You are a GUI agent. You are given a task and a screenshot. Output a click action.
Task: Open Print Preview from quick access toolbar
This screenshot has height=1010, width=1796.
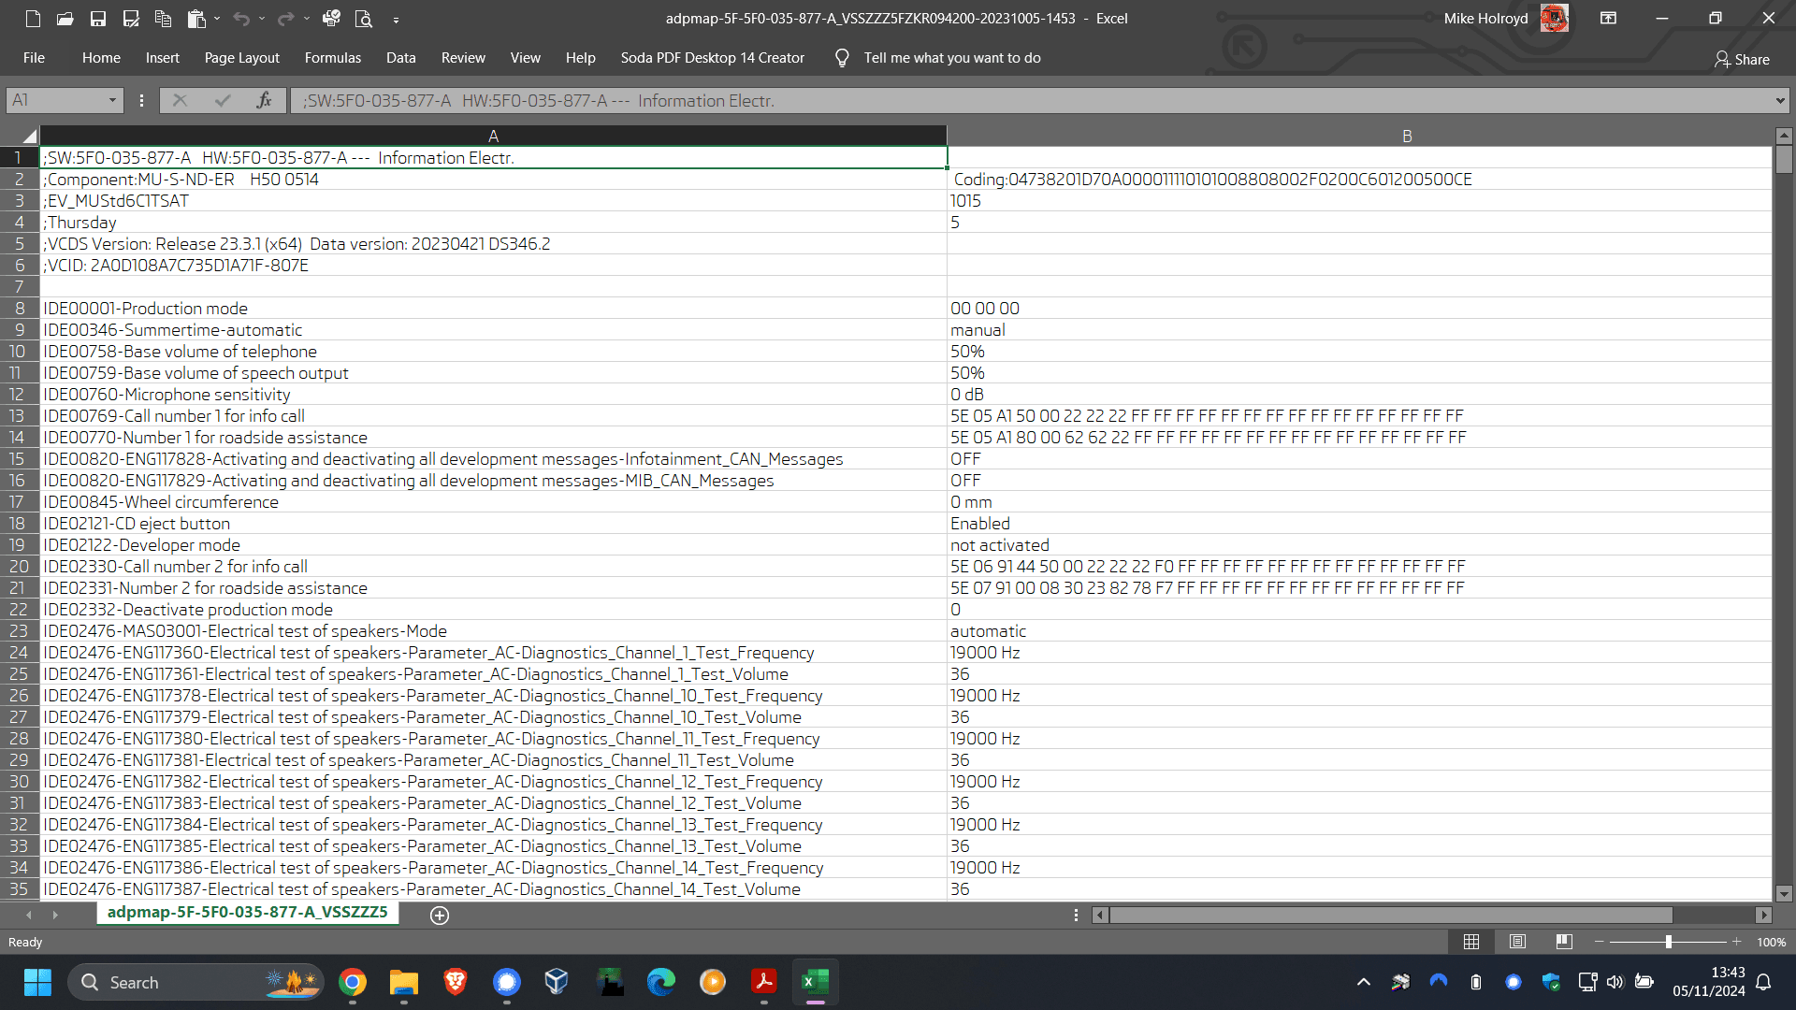[x=364, y=18]
